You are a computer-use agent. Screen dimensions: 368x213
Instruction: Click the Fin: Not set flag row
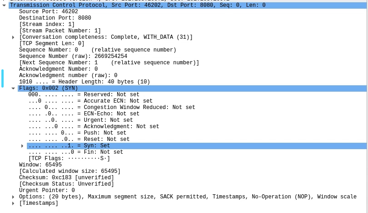click(x=75, y=152)
